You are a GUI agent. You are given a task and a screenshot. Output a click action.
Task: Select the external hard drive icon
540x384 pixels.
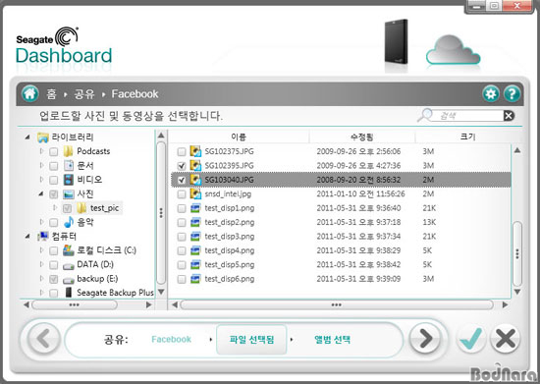click(397, 41)
